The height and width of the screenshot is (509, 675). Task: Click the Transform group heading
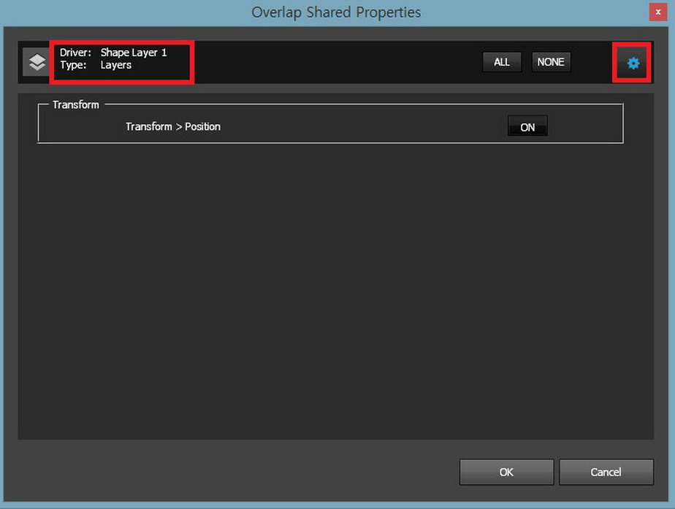(x=76, y=104)
